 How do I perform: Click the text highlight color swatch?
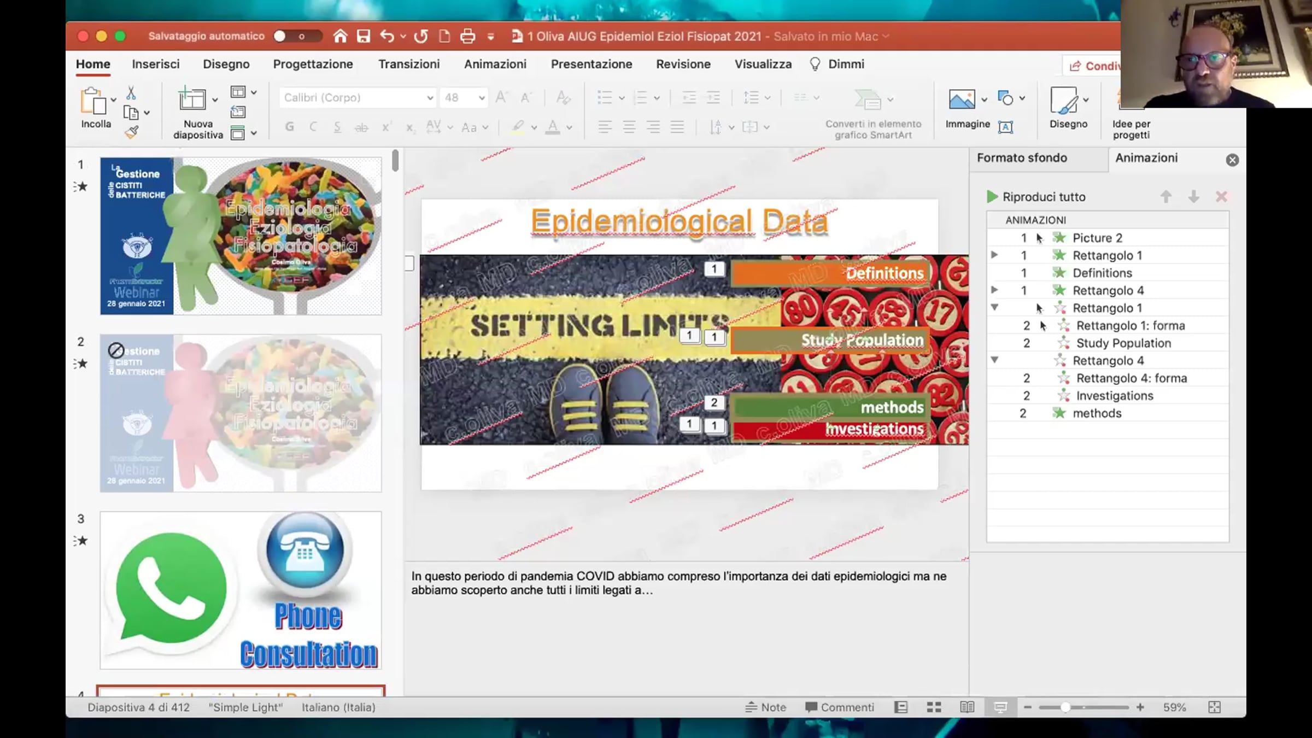point(517,127)
